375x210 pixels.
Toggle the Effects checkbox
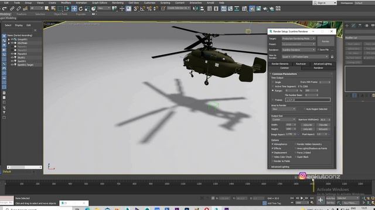coord(272,148)
